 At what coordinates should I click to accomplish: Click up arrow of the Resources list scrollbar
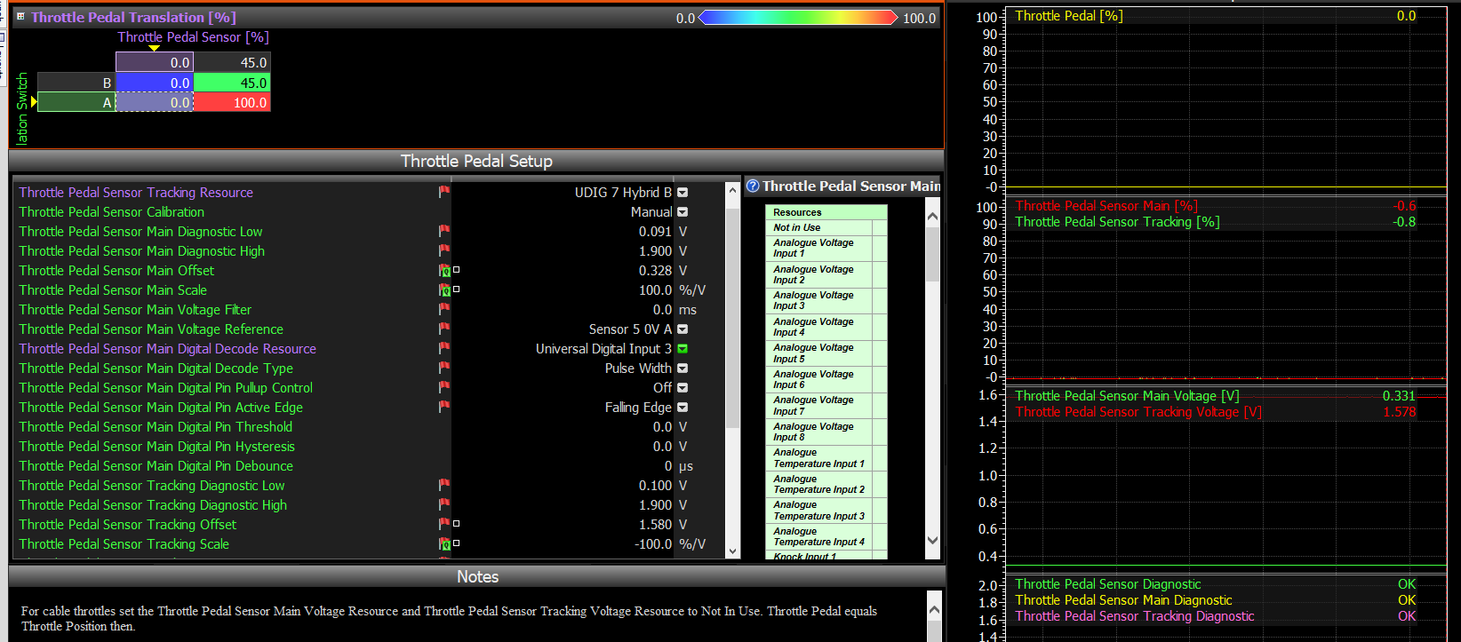(x=932, y=216)
